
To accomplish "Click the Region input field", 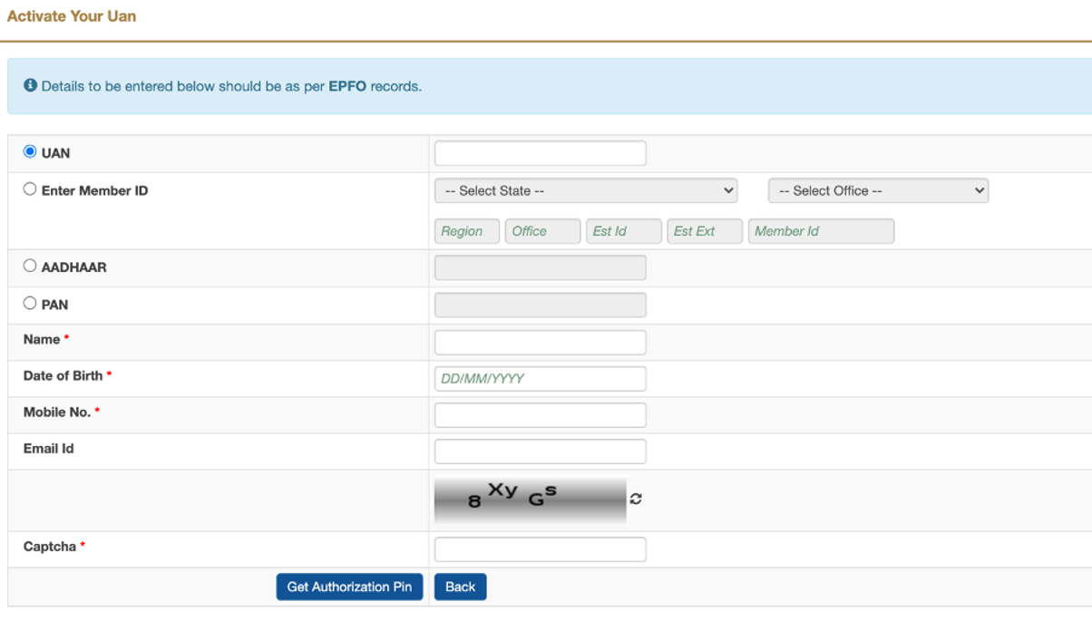I will pos(466,231).
